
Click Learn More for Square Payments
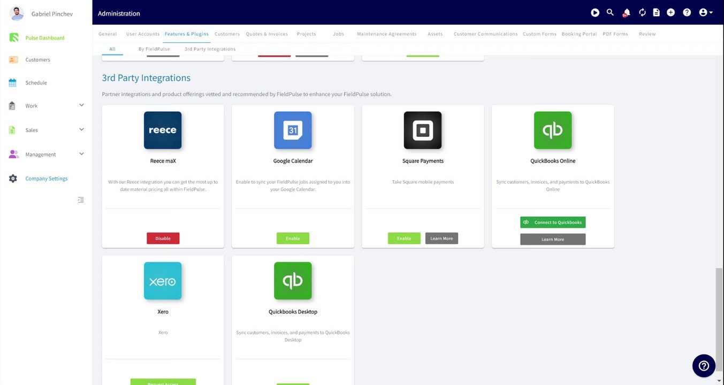441,238
